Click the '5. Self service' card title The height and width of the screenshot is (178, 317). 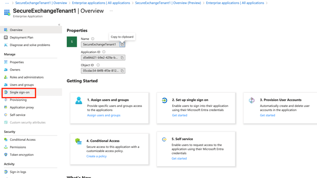coord(182,139)
